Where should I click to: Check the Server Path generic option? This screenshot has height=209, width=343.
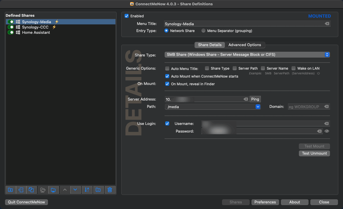coord(235,68)
